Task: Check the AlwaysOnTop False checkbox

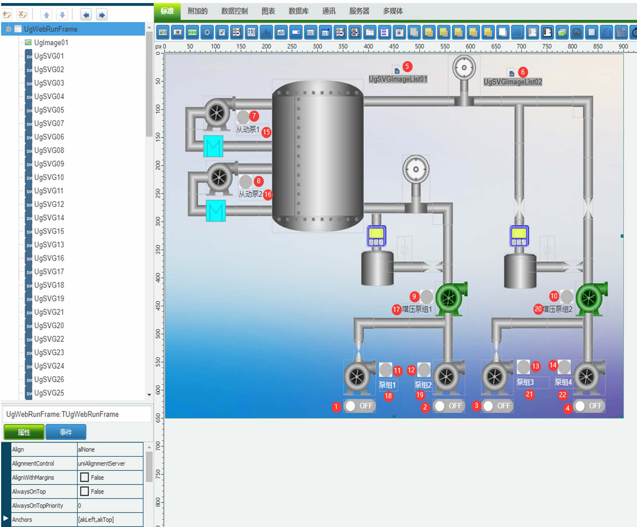Action: coord(84,491)
